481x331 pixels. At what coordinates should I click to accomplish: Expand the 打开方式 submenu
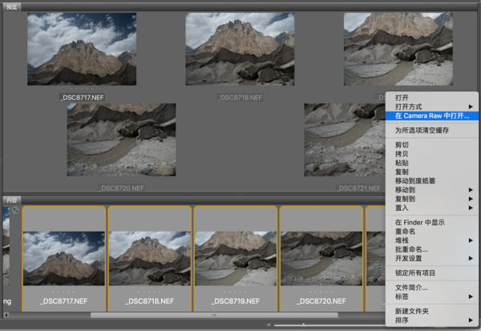click(431, 107)
